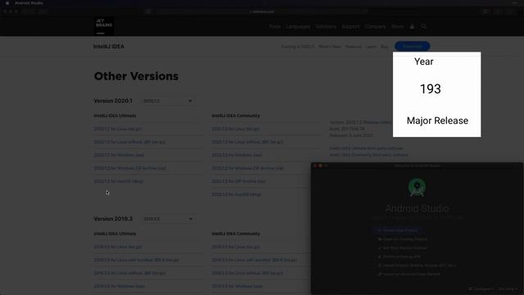The image size is (524, 295).
Task: Expand the Version 2019.3 build dropdown
Action: pyautogui.click(x=167, y=219)
